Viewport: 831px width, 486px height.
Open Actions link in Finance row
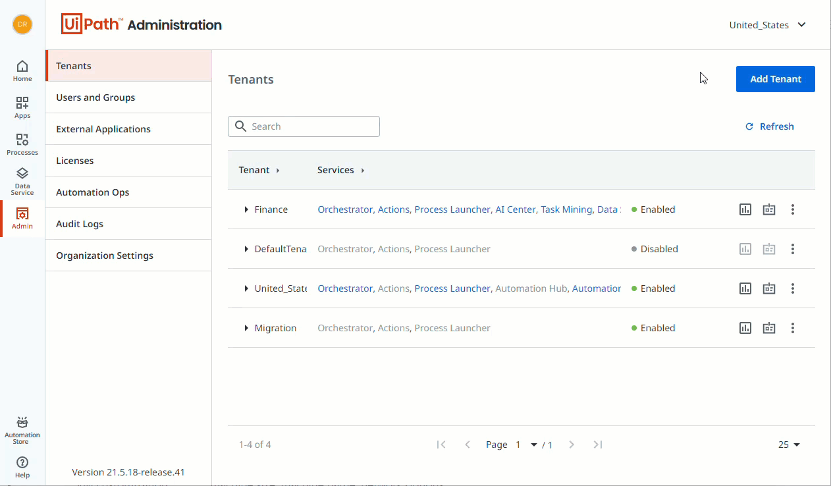coord(394,209)
